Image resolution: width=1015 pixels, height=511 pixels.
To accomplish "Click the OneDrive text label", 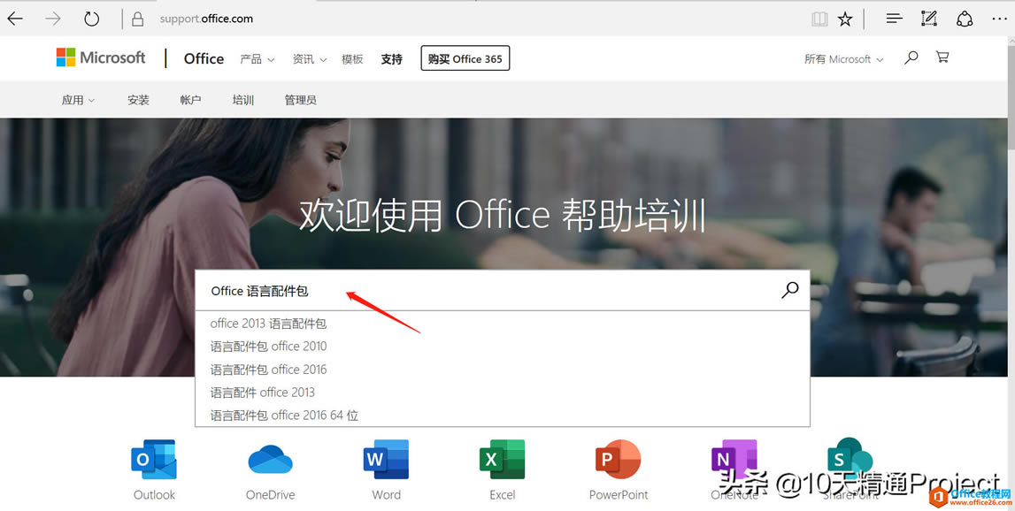I will click(270, 495).
